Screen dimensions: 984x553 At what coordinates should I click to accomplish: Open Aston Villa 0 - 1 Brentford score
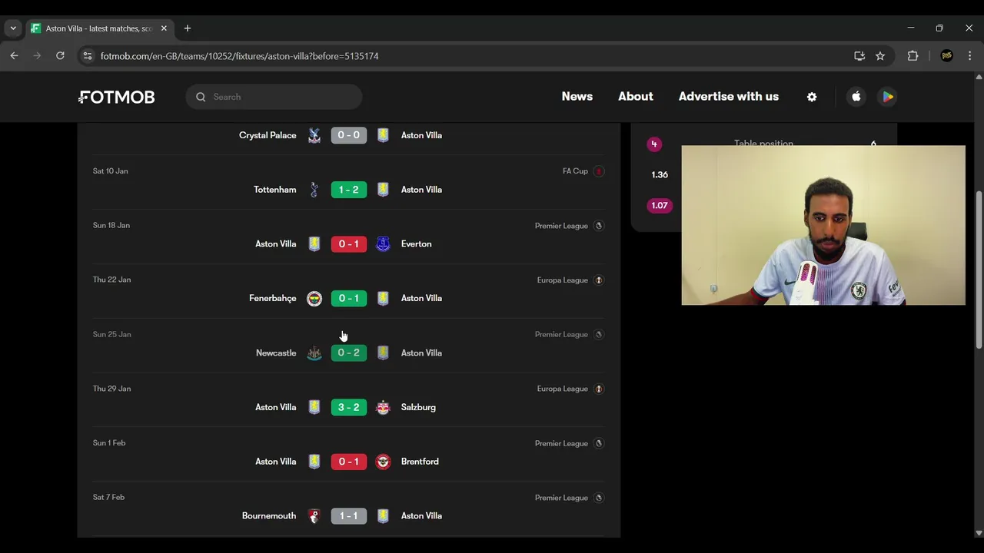349,462
